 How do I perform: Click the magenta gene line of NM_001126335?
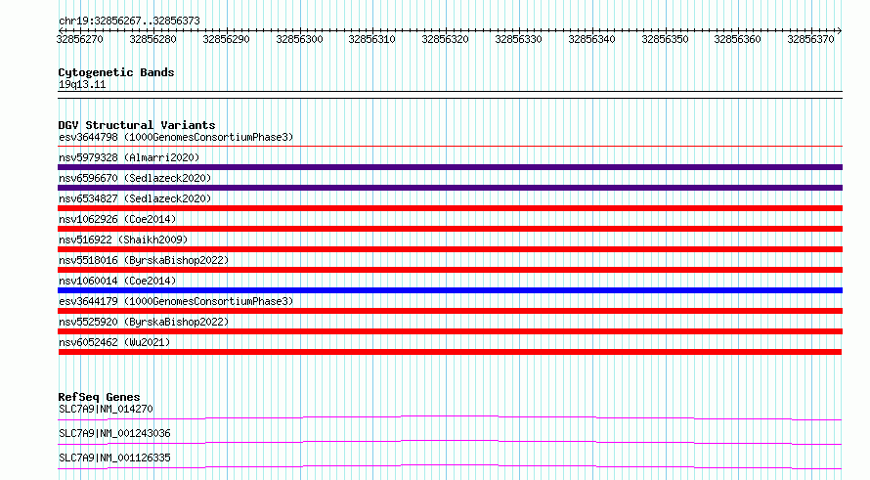click(x=450, y=465)
